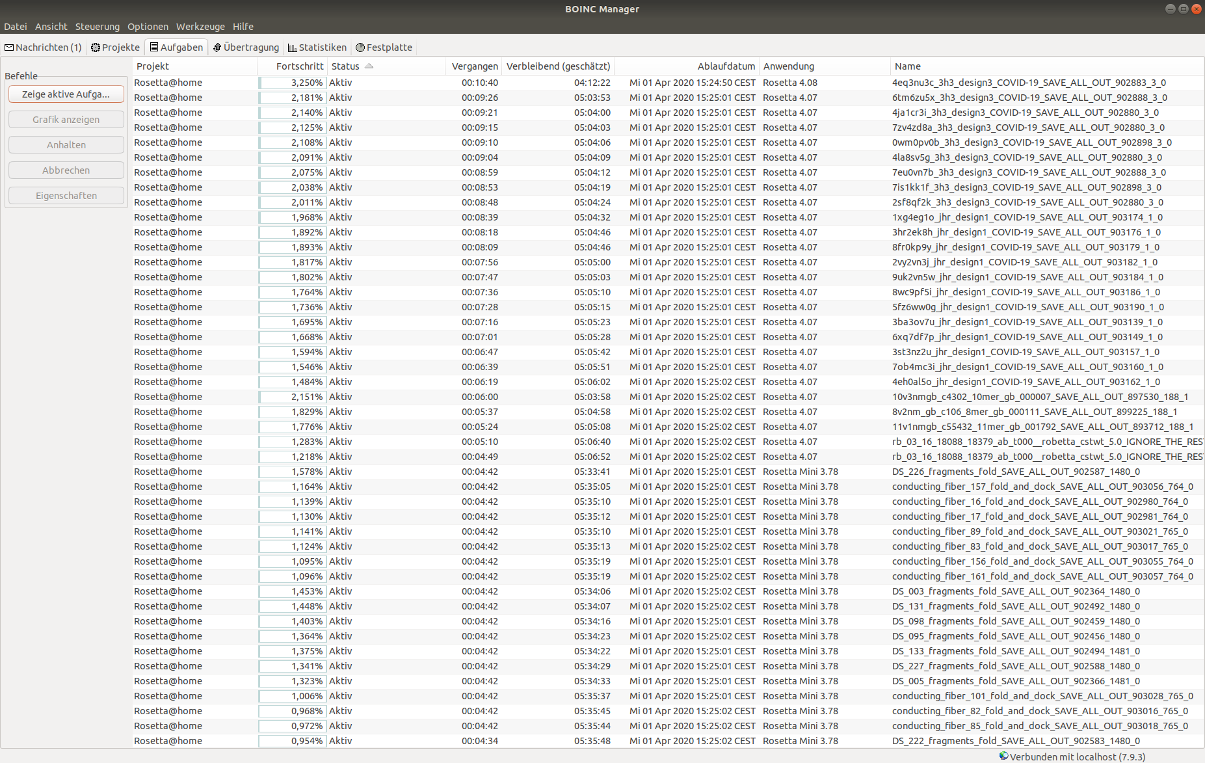
Task: Click the Zeige aktive Aufga... button
Action: point(66,94)
